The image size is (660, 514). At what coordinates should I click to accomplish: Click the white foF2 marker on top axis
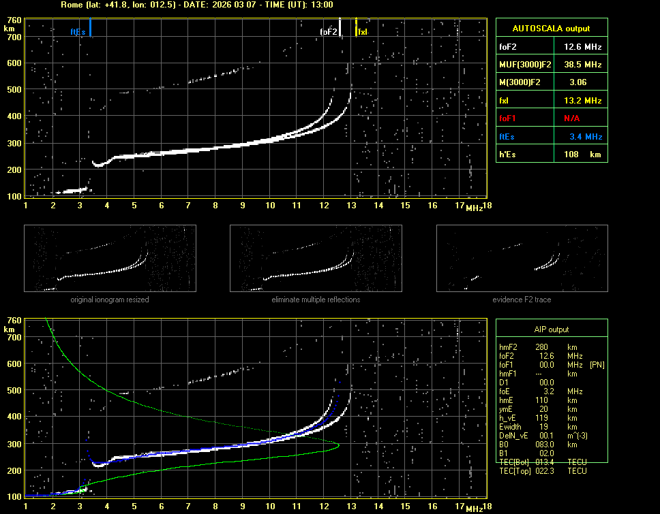pos(340,29)
